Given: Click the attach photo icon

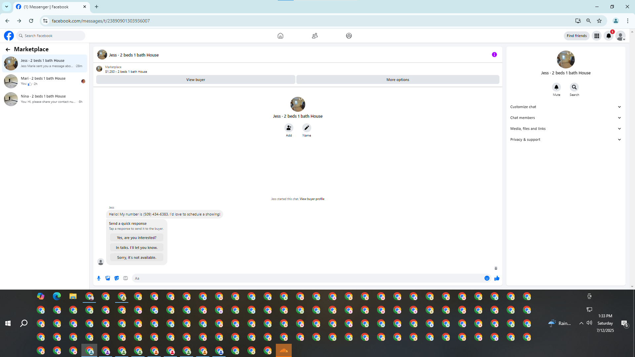Looking at the screenshot, I should (107, 278).
